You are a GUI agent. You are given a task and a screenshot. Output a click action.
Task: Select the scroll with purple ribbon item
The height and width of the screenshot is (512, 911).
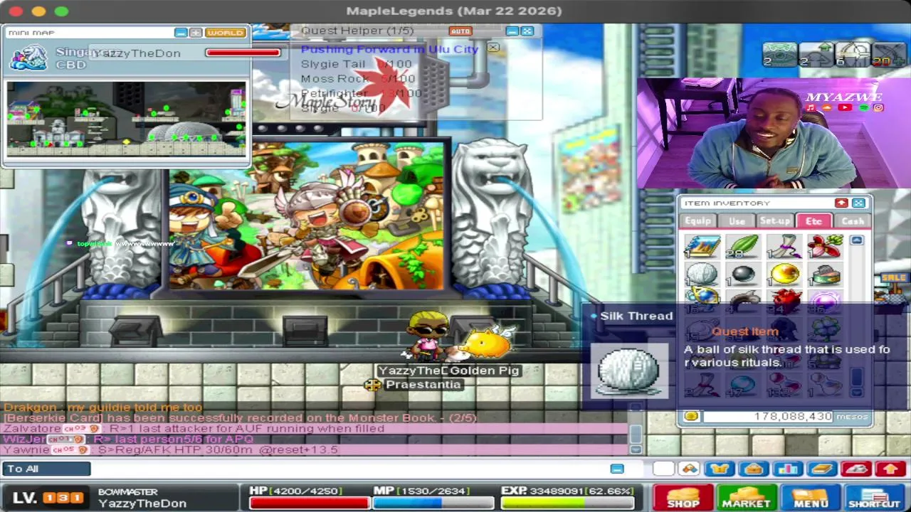784,247
